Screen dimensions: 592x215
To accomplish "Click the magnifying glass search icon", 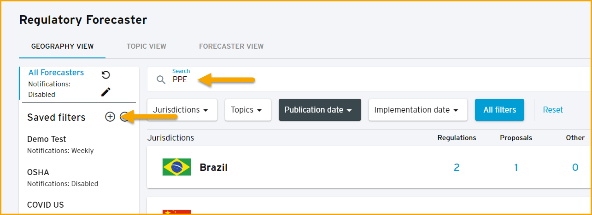I will [161, 80].
